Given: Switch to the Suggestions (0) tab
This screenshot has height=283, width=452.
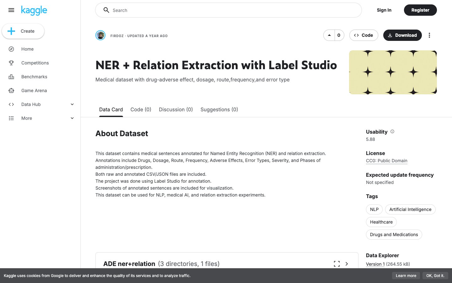Looking at the screenshot, I should 219,109.
